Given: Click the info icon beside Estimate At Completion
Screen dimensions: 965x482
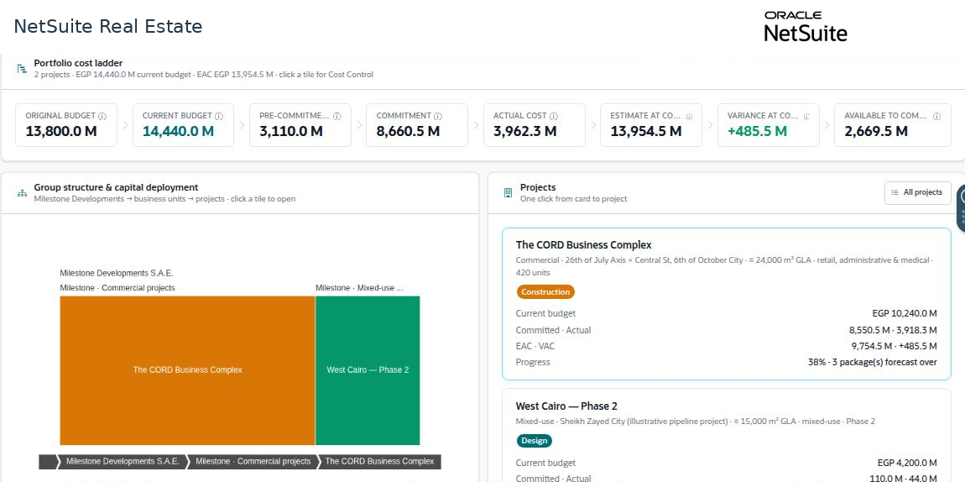Looking at the screenshot, I should [x=689, y=116].
